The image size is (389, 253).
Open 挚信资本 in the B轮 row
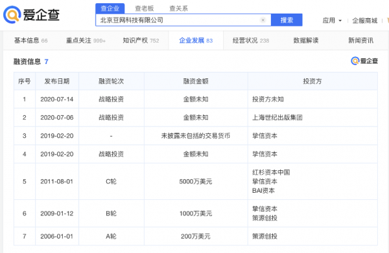pyautogui.click(x=265, y=209)
